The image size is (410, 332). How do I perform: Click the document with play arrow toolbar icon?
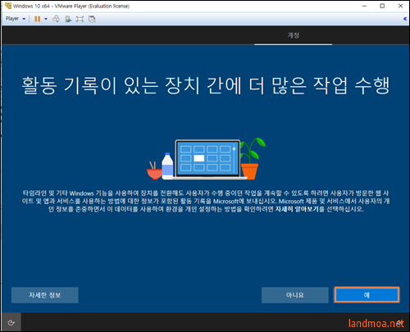(68, 19)
